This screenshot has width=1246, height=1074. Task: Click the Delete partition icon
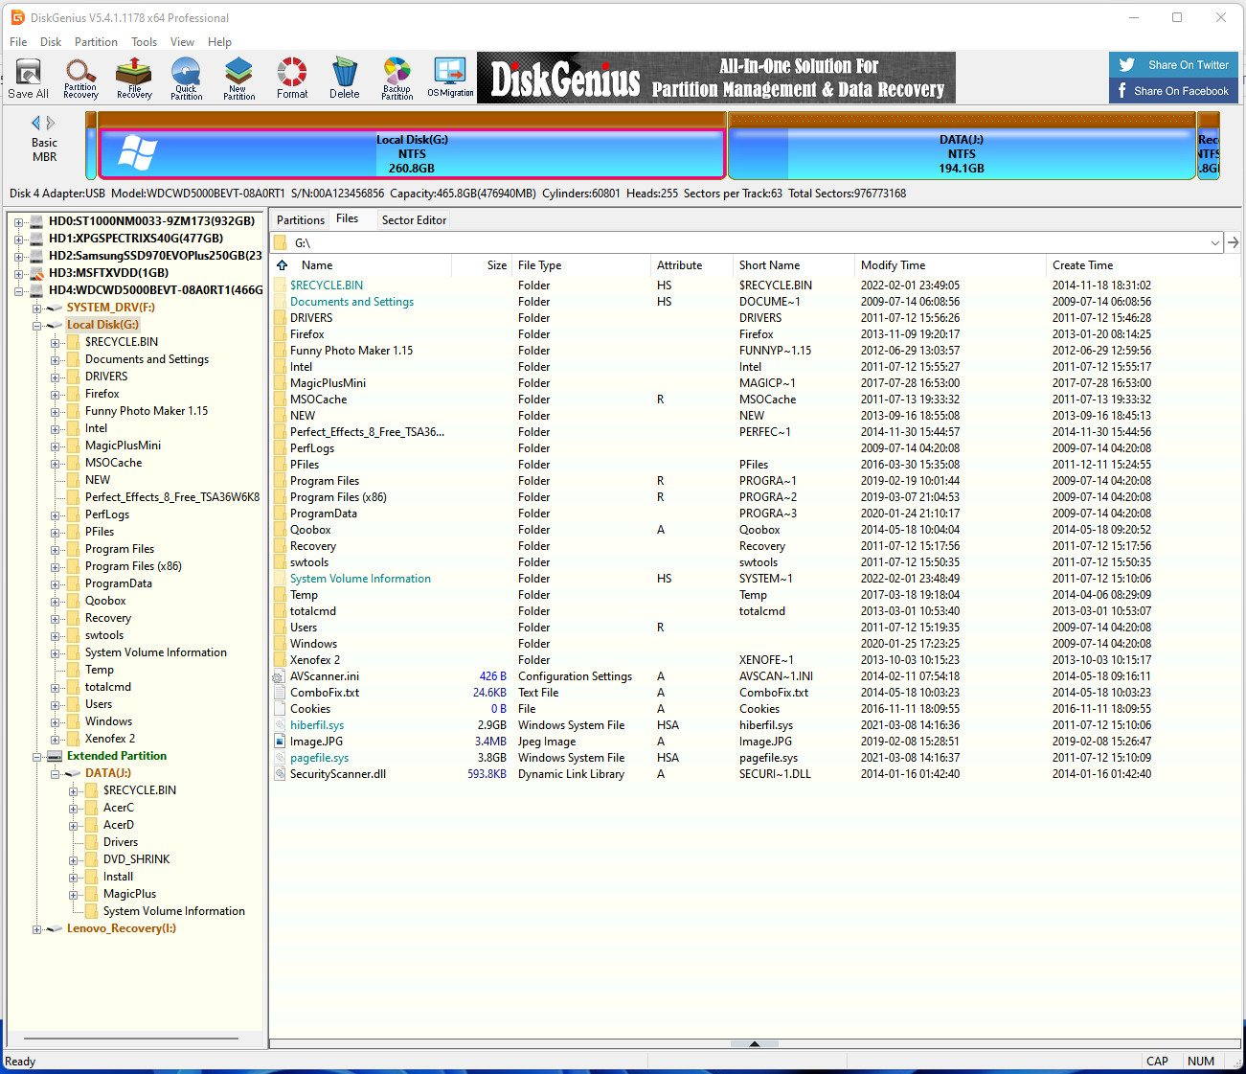click(345, 78)
